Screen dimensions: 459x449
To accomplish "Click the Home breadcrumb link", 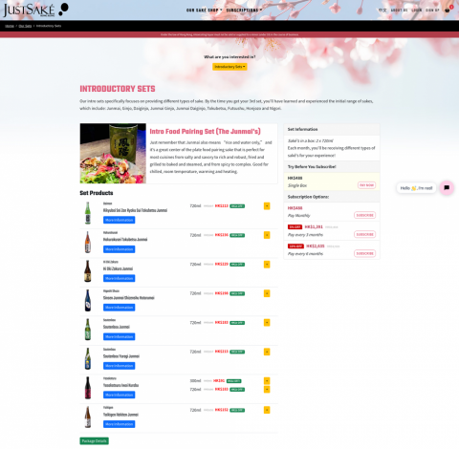I will point(10,26).
